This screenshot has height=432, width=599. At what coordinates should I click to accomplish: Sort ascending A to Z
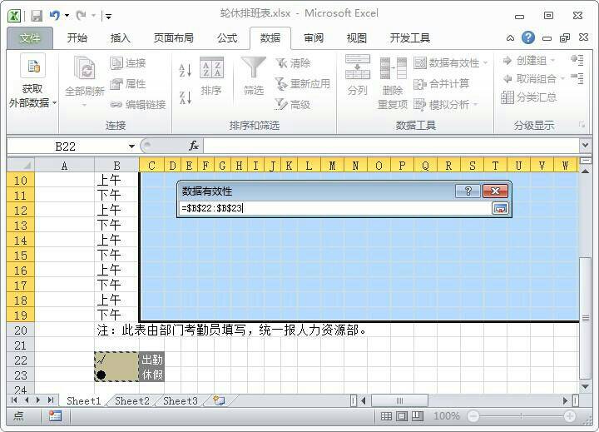pos(186,70)
